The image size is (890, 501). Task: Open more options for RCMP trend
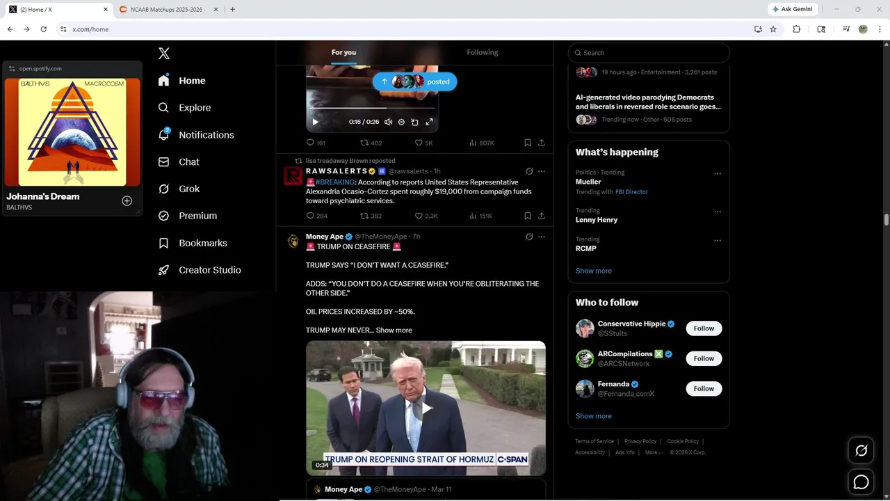tap(718, 241)
